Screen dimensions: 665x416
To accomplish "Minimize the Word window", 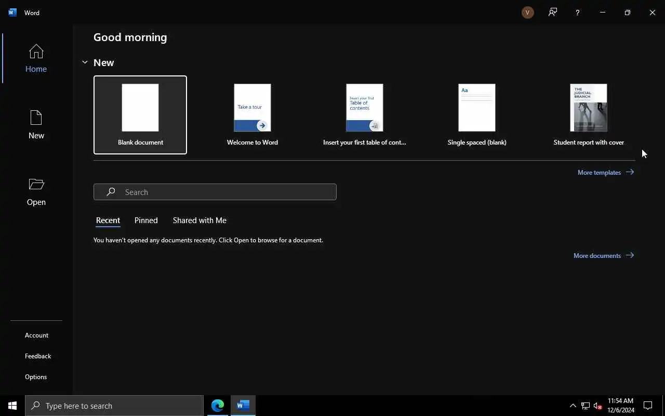I will 603,12.
